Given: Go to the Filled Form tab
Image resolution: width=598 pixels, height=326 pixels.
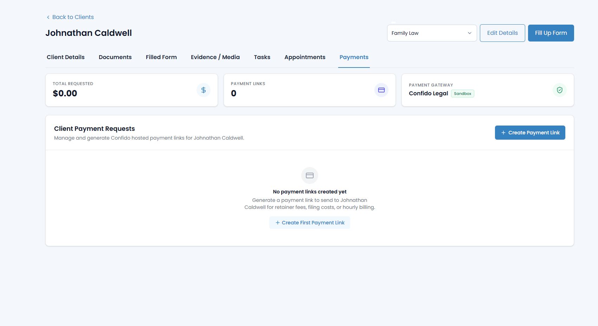Looking at the screenshot, I should [x=161, y=57].
